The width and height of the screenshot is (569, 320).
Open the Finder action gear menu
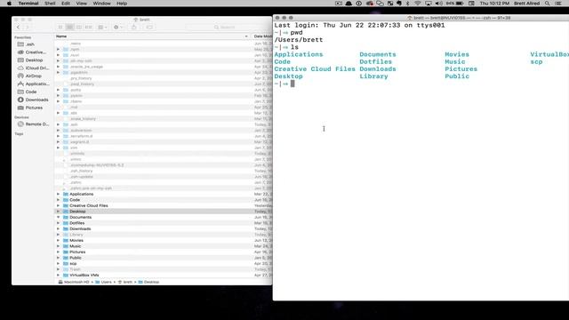tap(118, 28)
